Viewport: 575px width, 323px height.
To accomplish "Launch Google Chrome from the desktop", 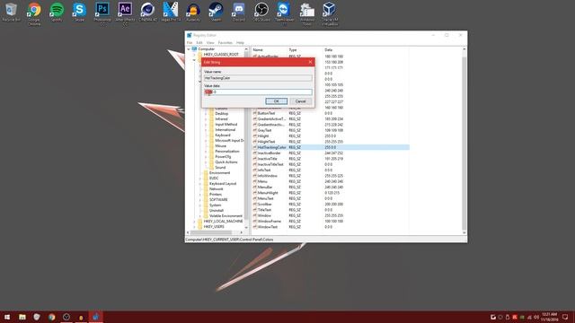I will pyautogui.click(x=34, y=13).
